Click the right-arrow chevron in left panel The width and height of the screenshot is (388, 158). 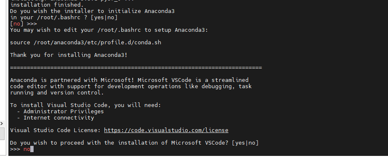point(2,123)
